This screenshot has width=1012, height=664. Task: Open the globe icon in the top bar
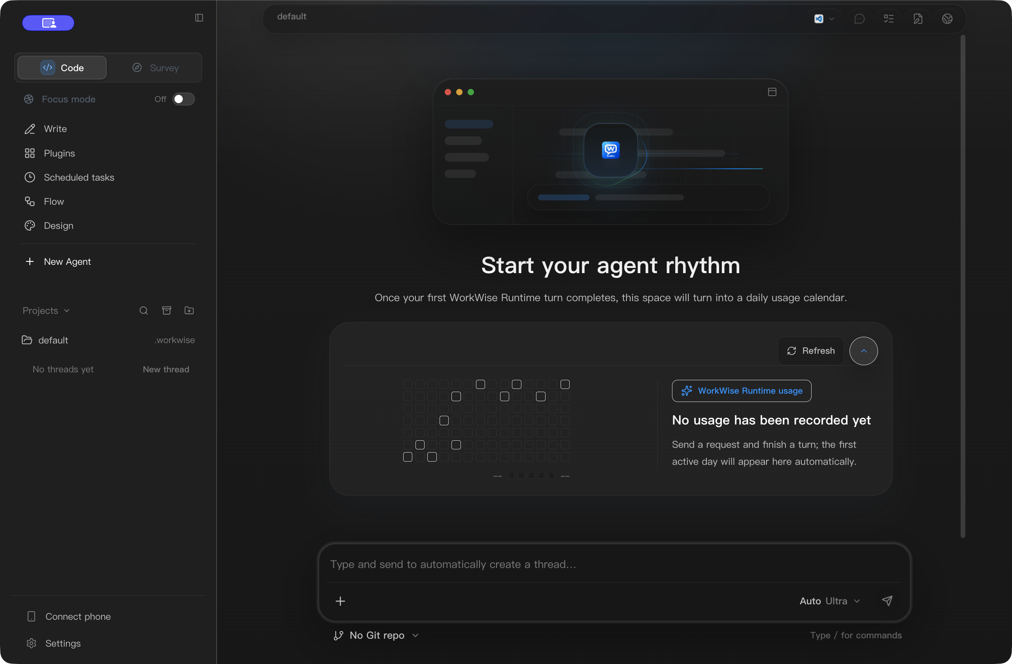click(x=948, y=19)
